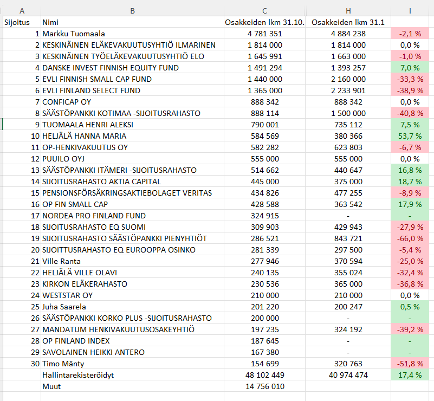Screen dimensions: 434x401
Task: Click the "-25,0 %" cell
Action: pos(410,261)
